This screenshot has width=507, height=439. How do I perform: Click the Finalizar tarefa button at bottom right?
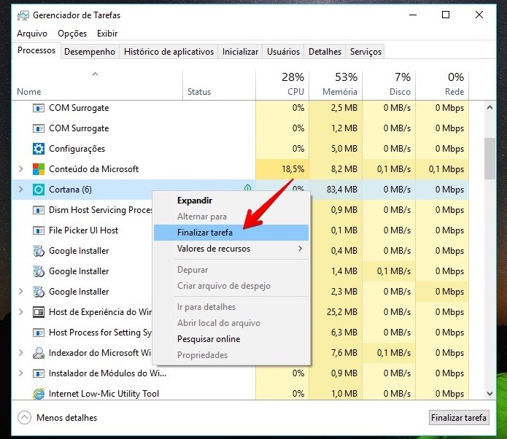point(459,418)
